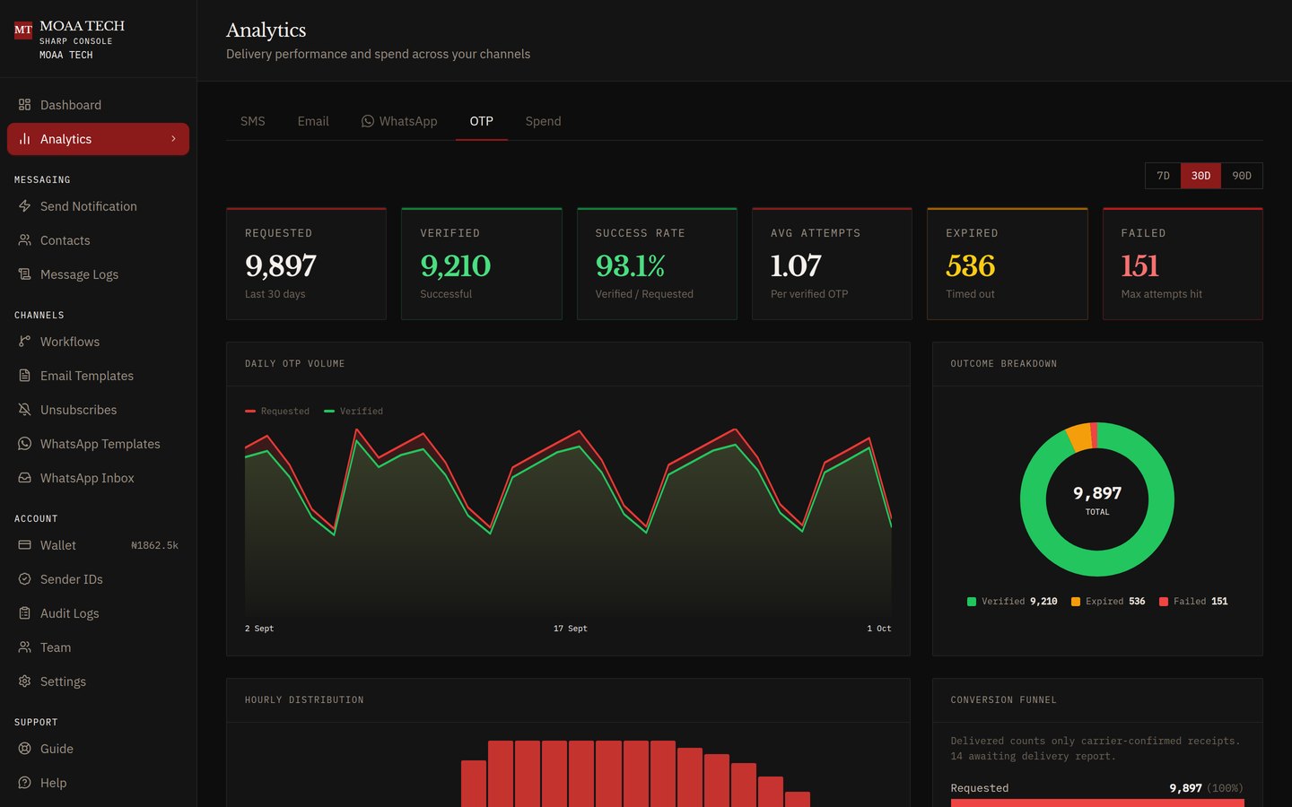Click the Workflows branch icon
The image size is (1292, 807).
point(24,342)
